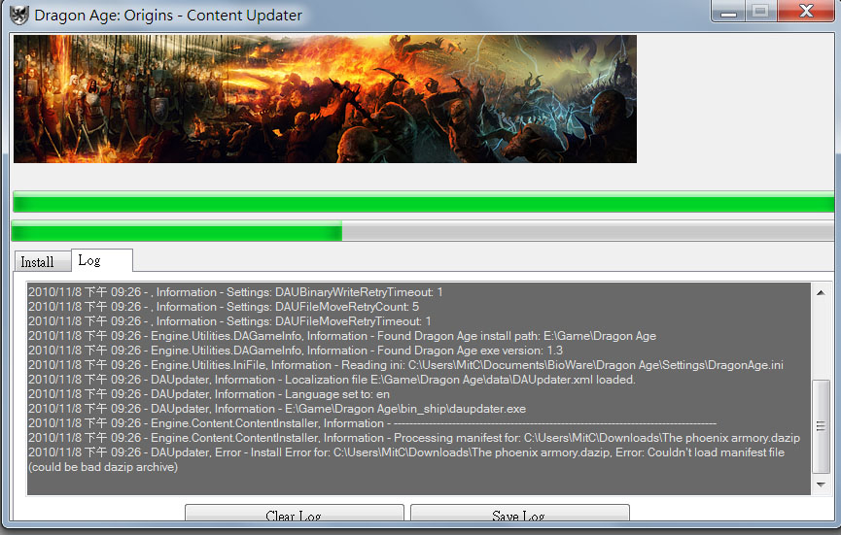Switch to the Install tab
This screenshot has width=841, height=535.
(42, 262)
